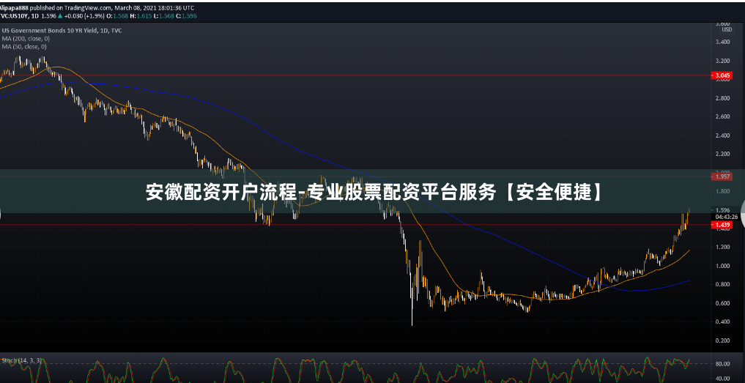This screenshot has width=745, height=383.
Task: Click the 0.800 price axis value
Action: (x=723, y=285)
